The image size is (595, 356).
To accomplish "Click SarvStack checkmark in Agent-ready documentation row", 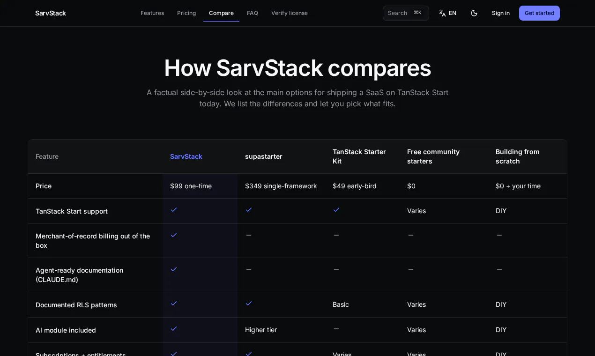I will [x=174, y=269].
